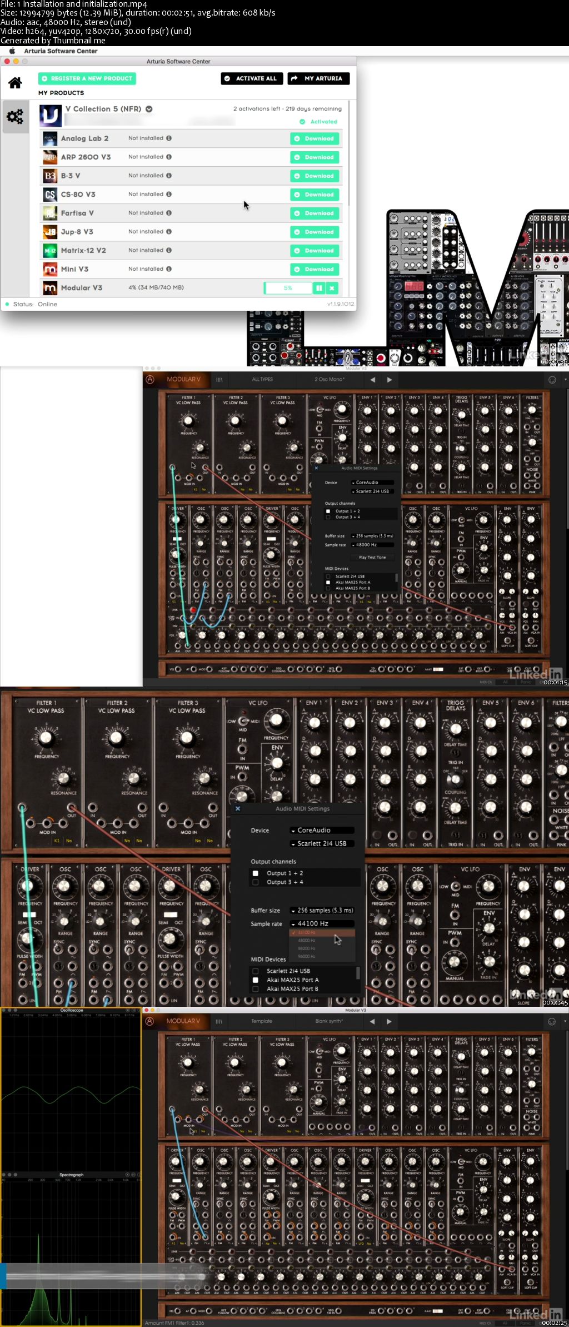569x1327 pixels.
Task: Show info for Matrix-12 V2 Not installed
Action: click(169, 250)
